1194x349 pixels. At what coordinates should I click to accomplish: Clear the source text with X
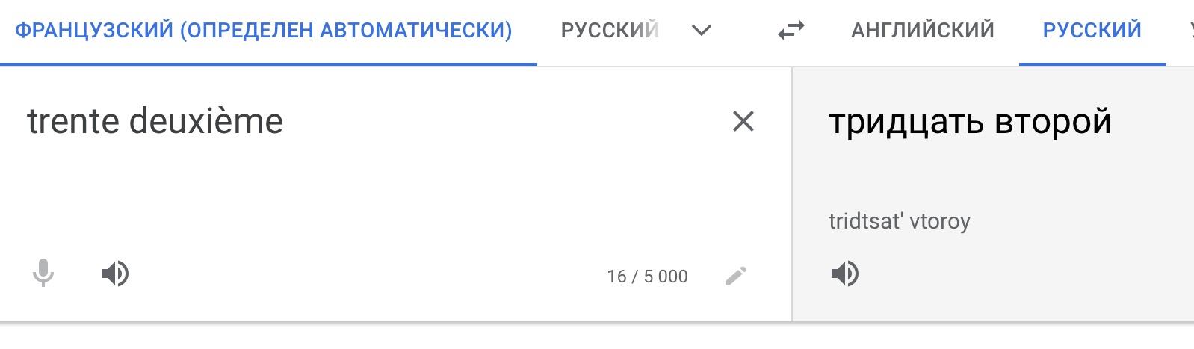click(x=743, y=121)
